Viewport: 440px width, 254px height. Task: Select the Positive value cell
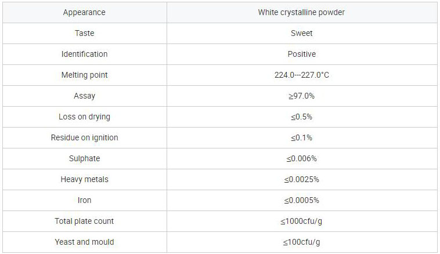[x=301, y=54]
